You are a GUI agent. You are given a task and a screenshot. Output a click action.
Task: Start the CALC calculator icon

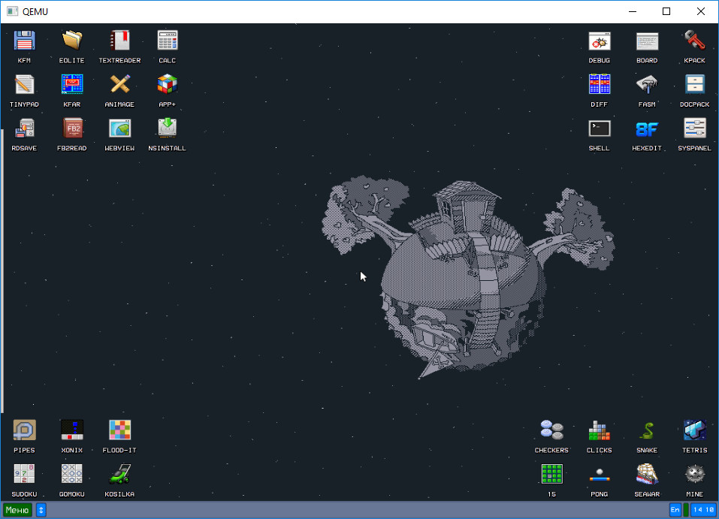(x=168, y=41)
